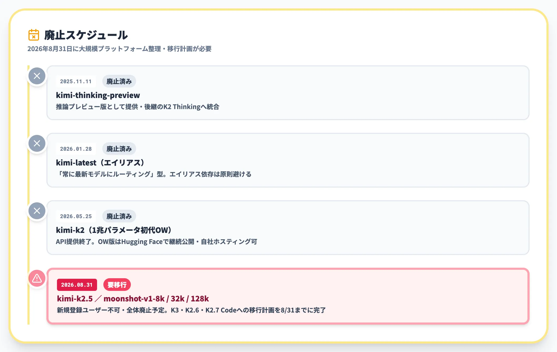Viewport: 557px width, 352px height.
Task: Click 廃止済み badge next to 2026.01.28
Action: point(119,149)
